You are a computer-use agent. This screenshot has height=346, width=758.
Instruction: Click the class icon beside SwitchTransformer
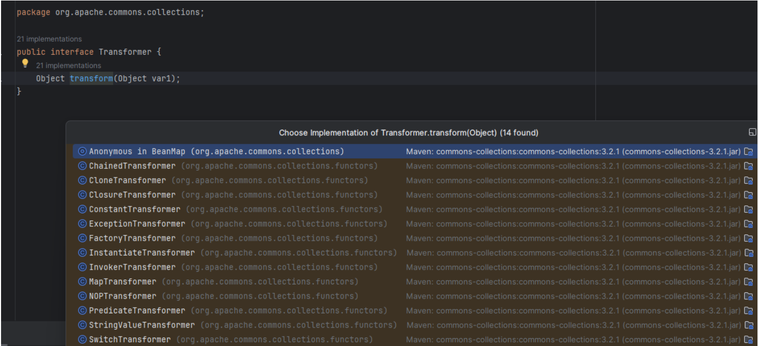(82, 340)
